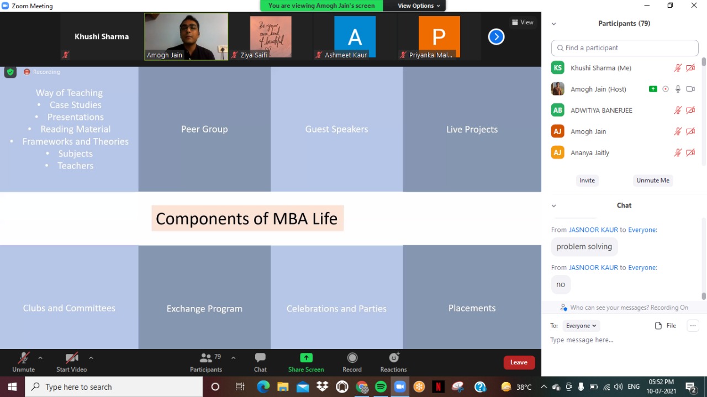This screenshot has width=707, height=397.
Task: Expand the Everyone recipient dropdown in chat
Action: point(581,326)
